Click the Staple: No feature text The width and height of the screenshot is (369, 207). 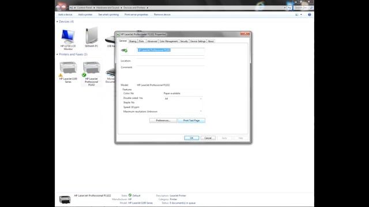point(129,102)
